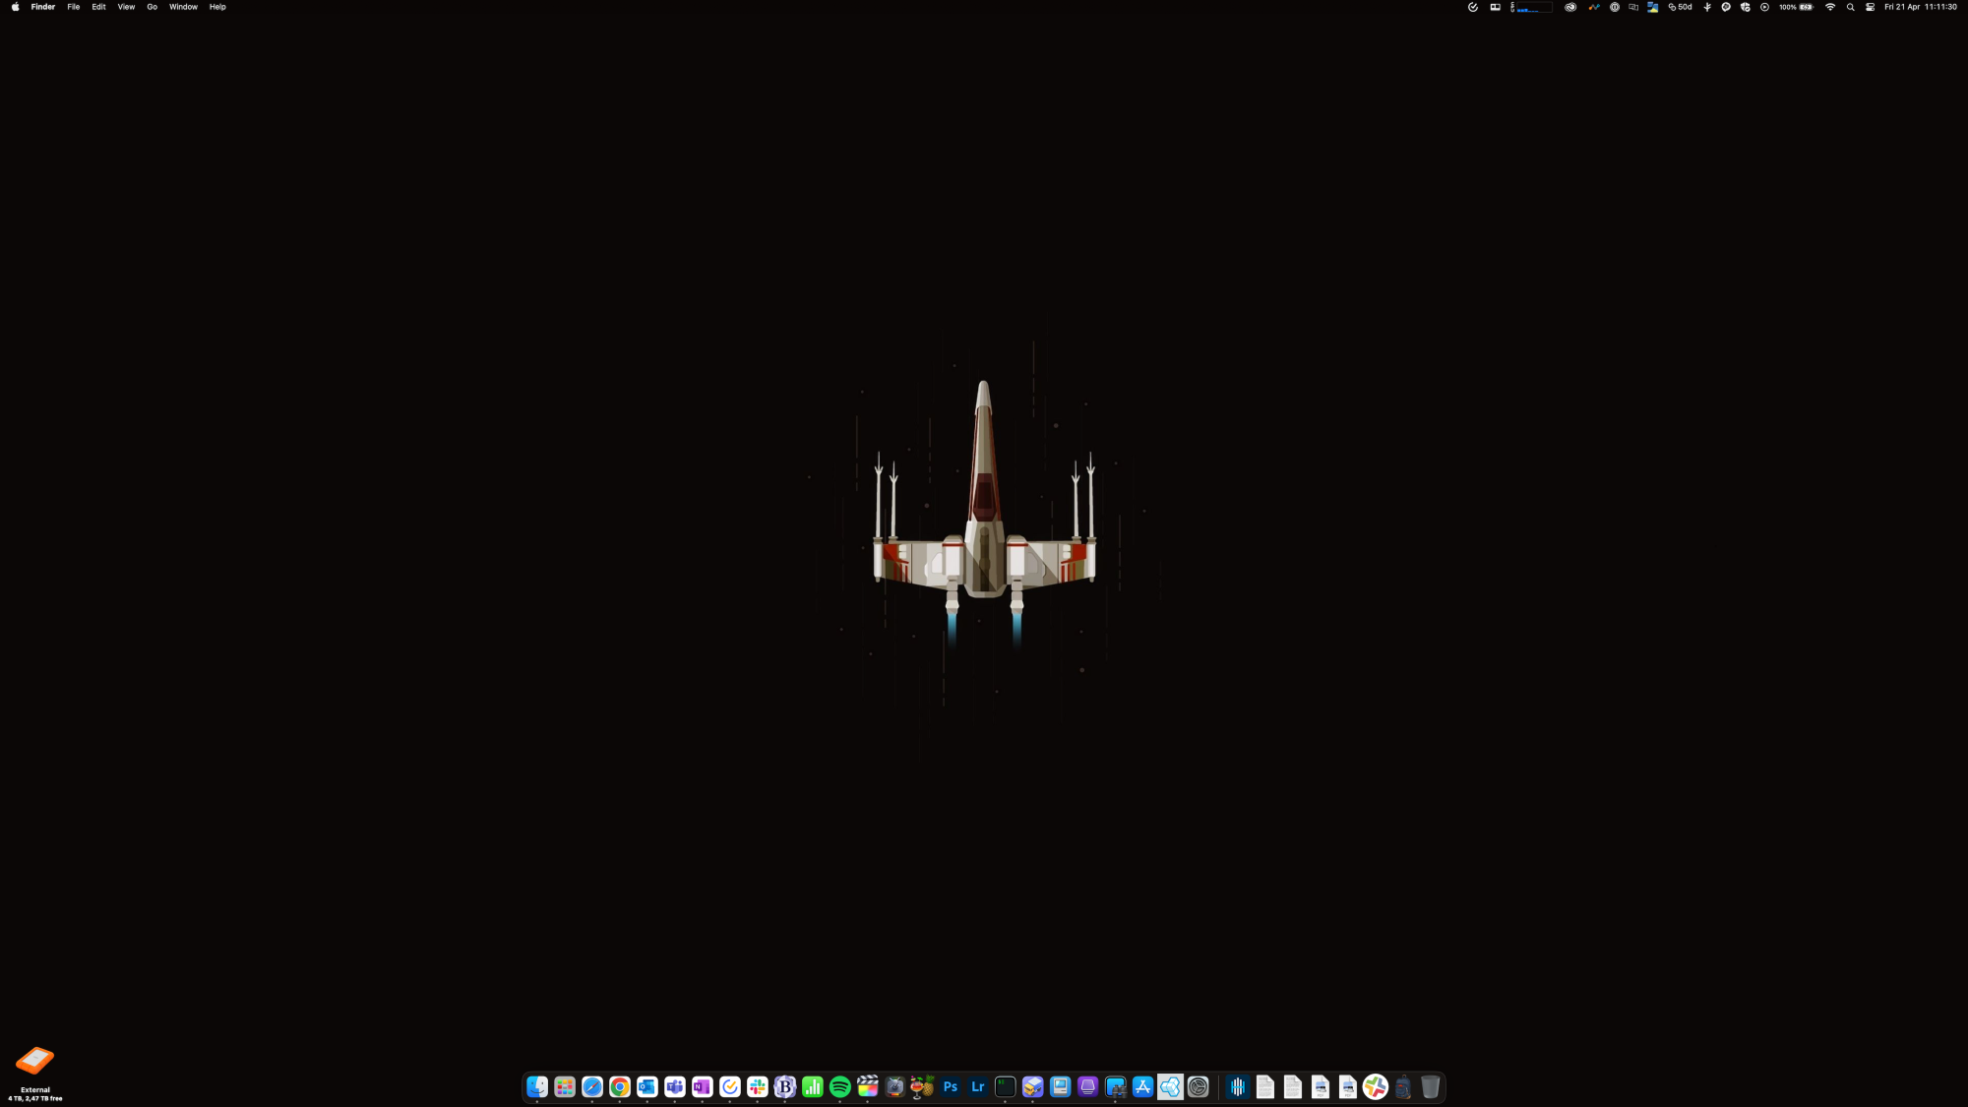Open Control Center in menu bar
The image size is (1968, 1107).
[x=1870, y=7]
